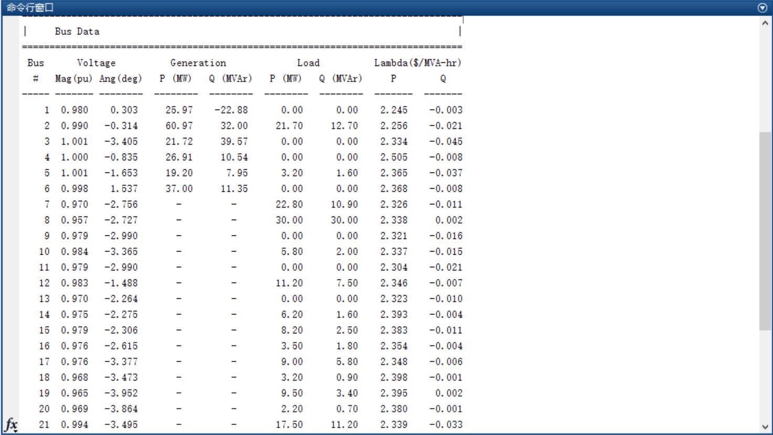
Task: Click bus 20 angle value -3.864
Action: 121,409
